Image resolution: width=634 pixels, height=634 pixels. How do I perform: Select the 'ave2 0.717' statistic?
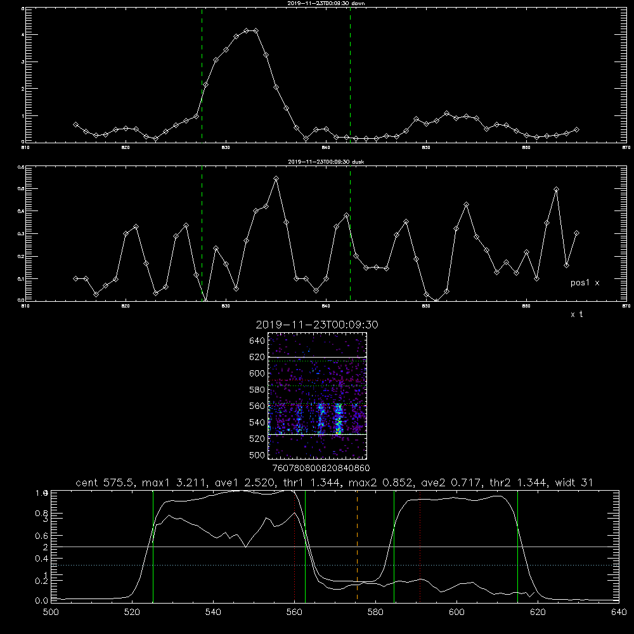pyautogui.click(x=451, y=482)
